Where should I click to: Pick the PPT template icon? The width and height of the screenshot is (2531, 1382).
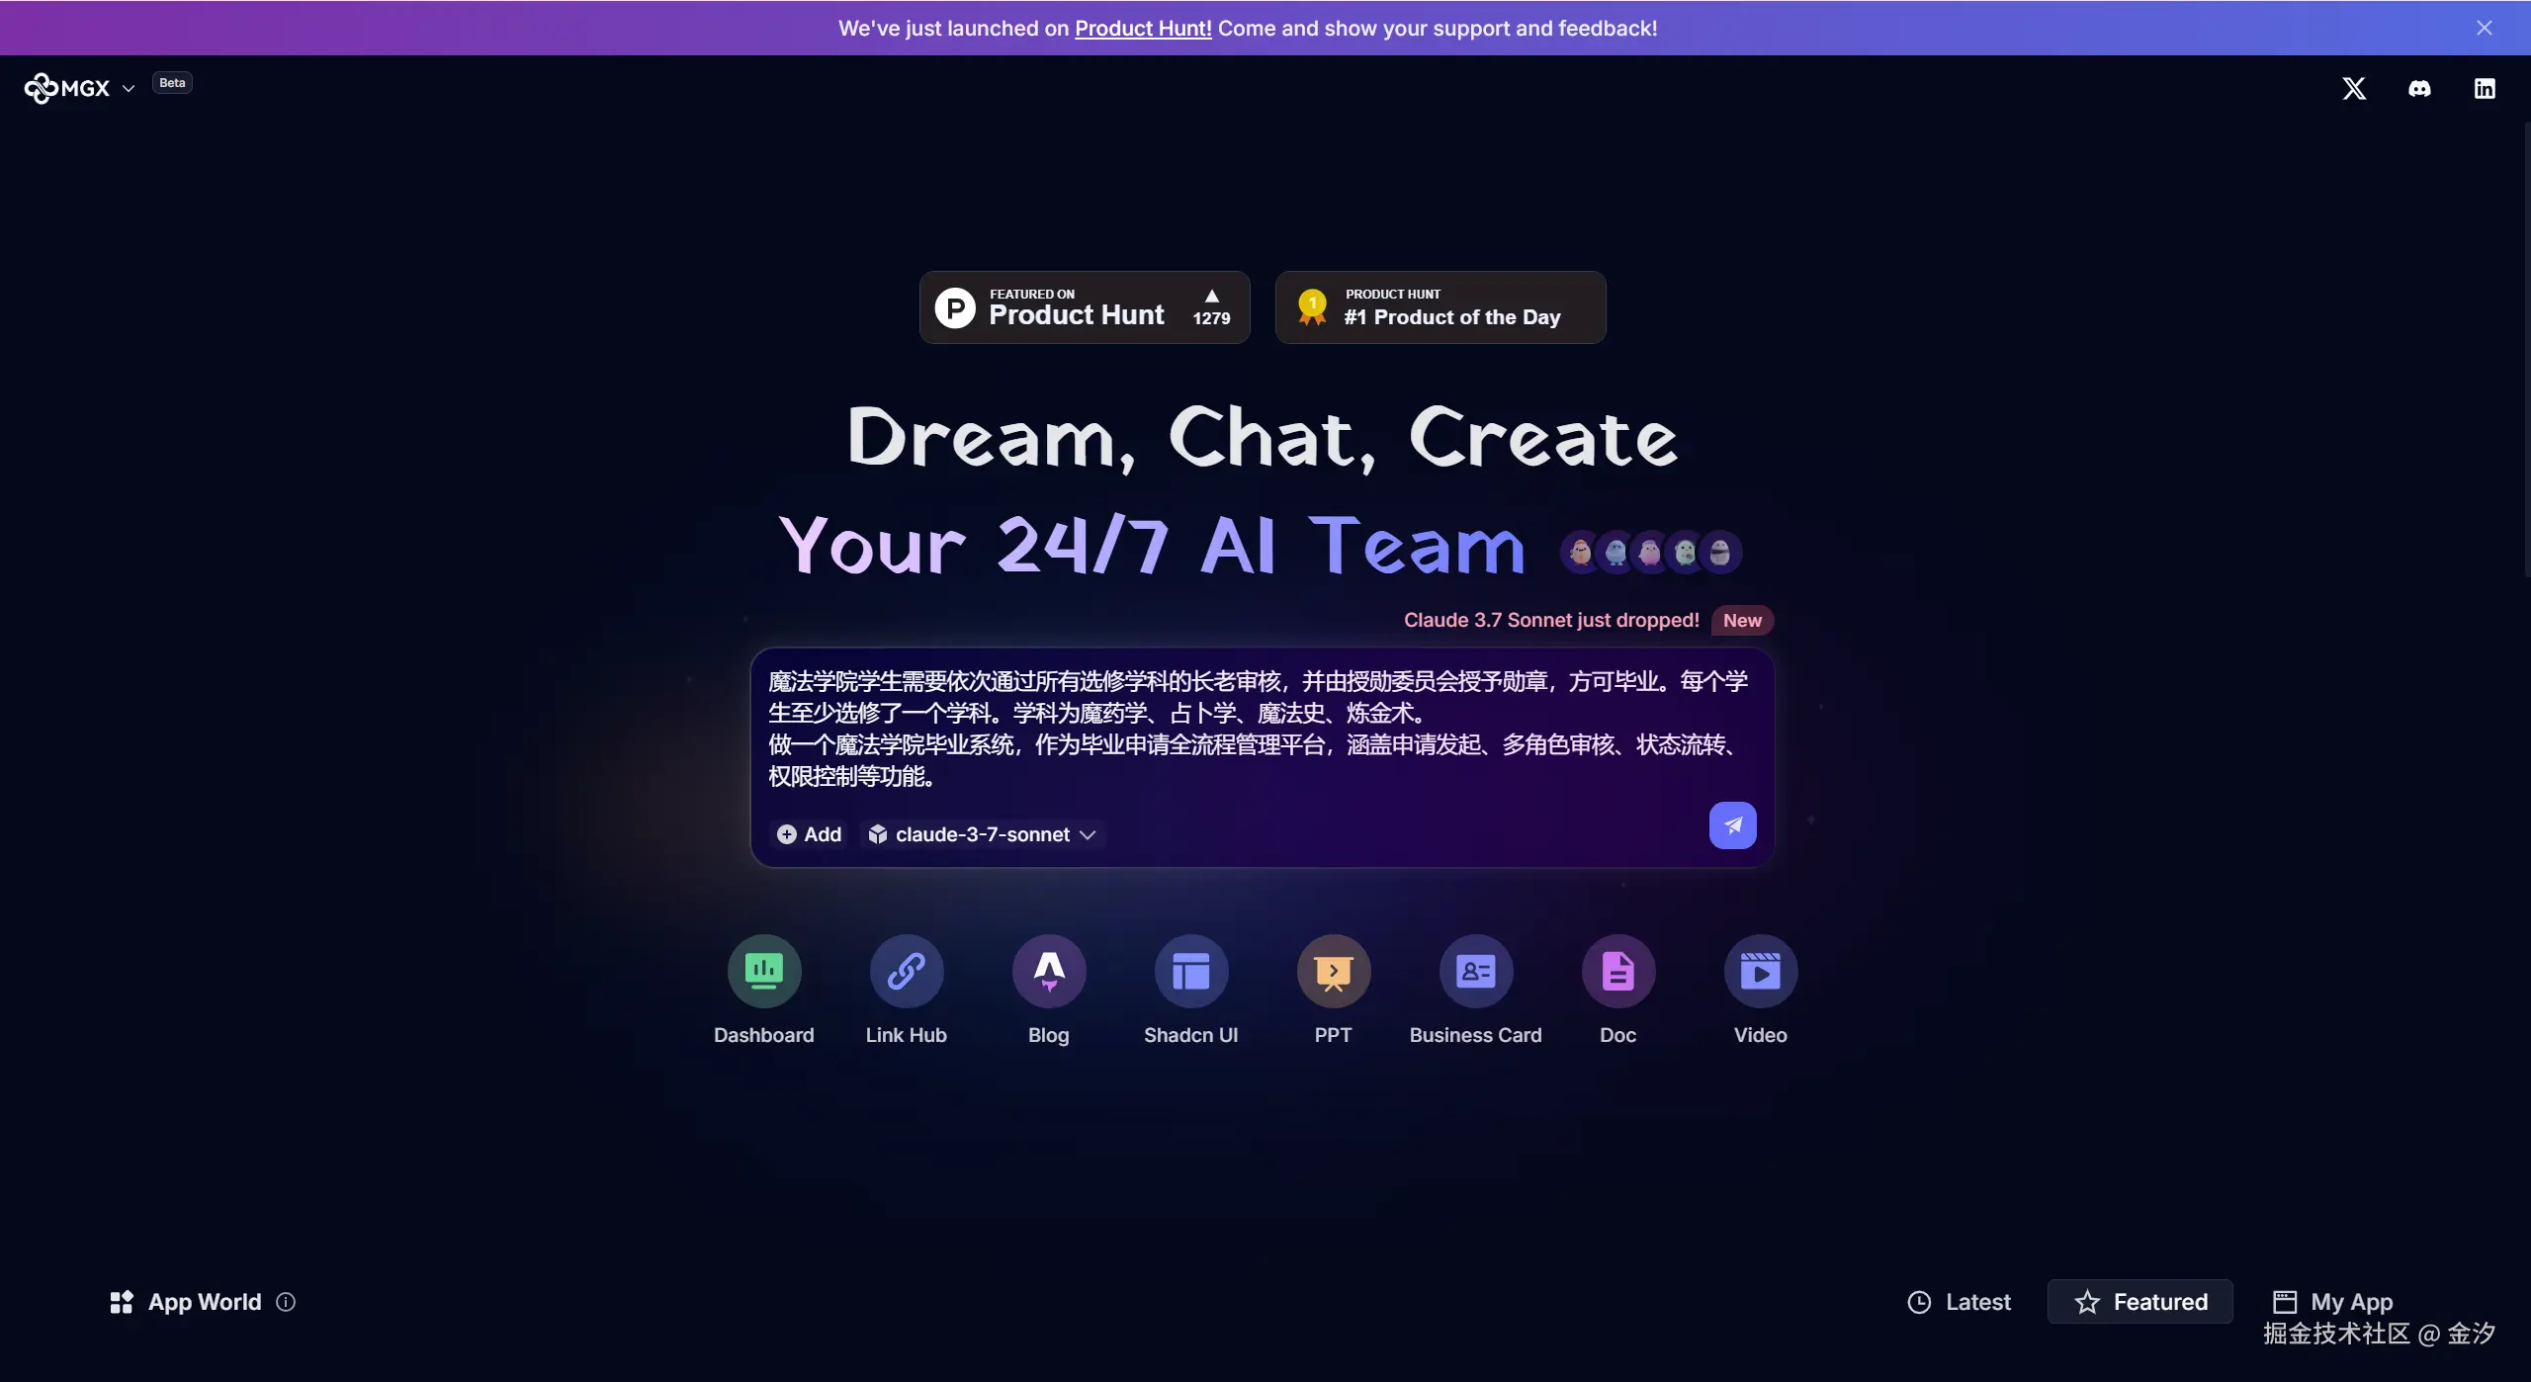pyautogui.click(x=1333, y=971)
